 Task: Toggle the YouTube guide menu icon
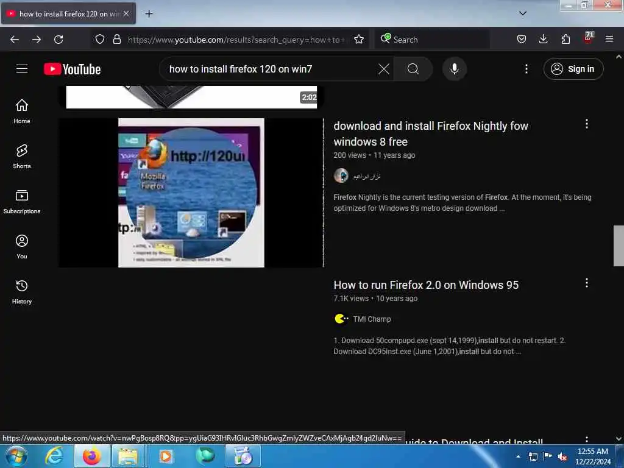point(22,69)
